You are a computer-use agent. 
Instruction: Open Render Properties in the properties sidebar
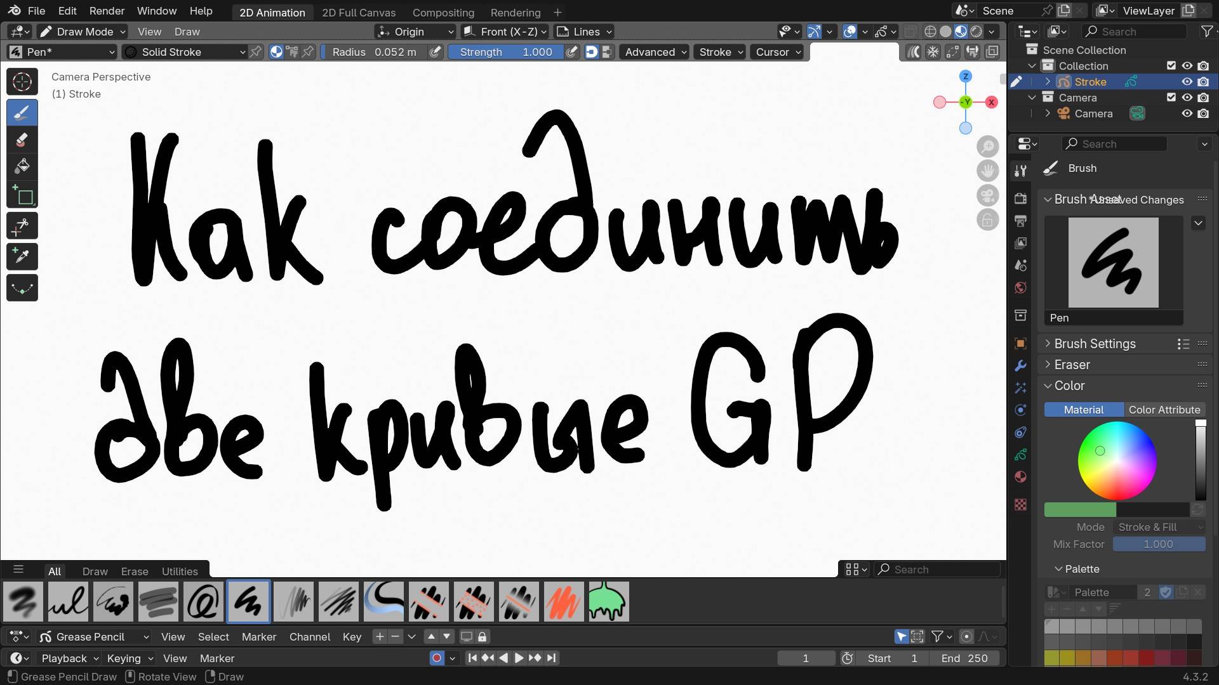point(1020,197)
